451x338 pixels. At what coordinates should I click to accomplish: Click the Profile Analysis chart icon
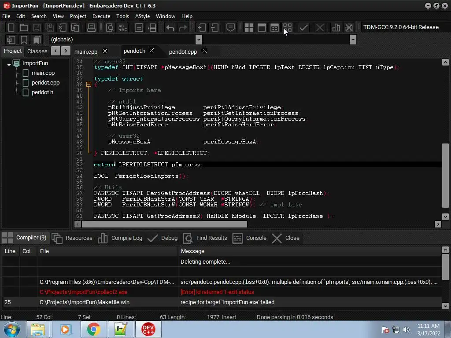click(x=336, y=27)
